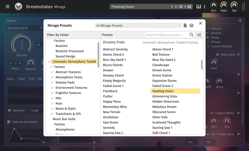
Task: Enable the Volume Envelope checkbox
Action: pos(9,122)
